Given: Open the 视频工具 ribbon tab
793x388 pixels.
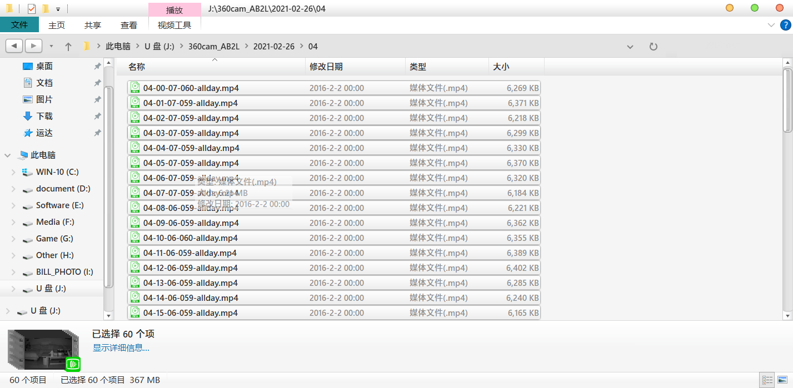Looking at the screenshot, I should point(174,25).
